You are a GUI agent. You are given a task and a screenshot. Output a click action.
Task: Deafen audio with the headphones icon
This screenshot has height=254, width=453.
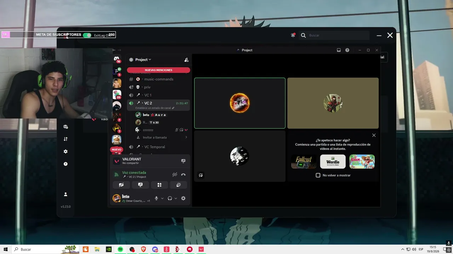click(x=170, y=198)
